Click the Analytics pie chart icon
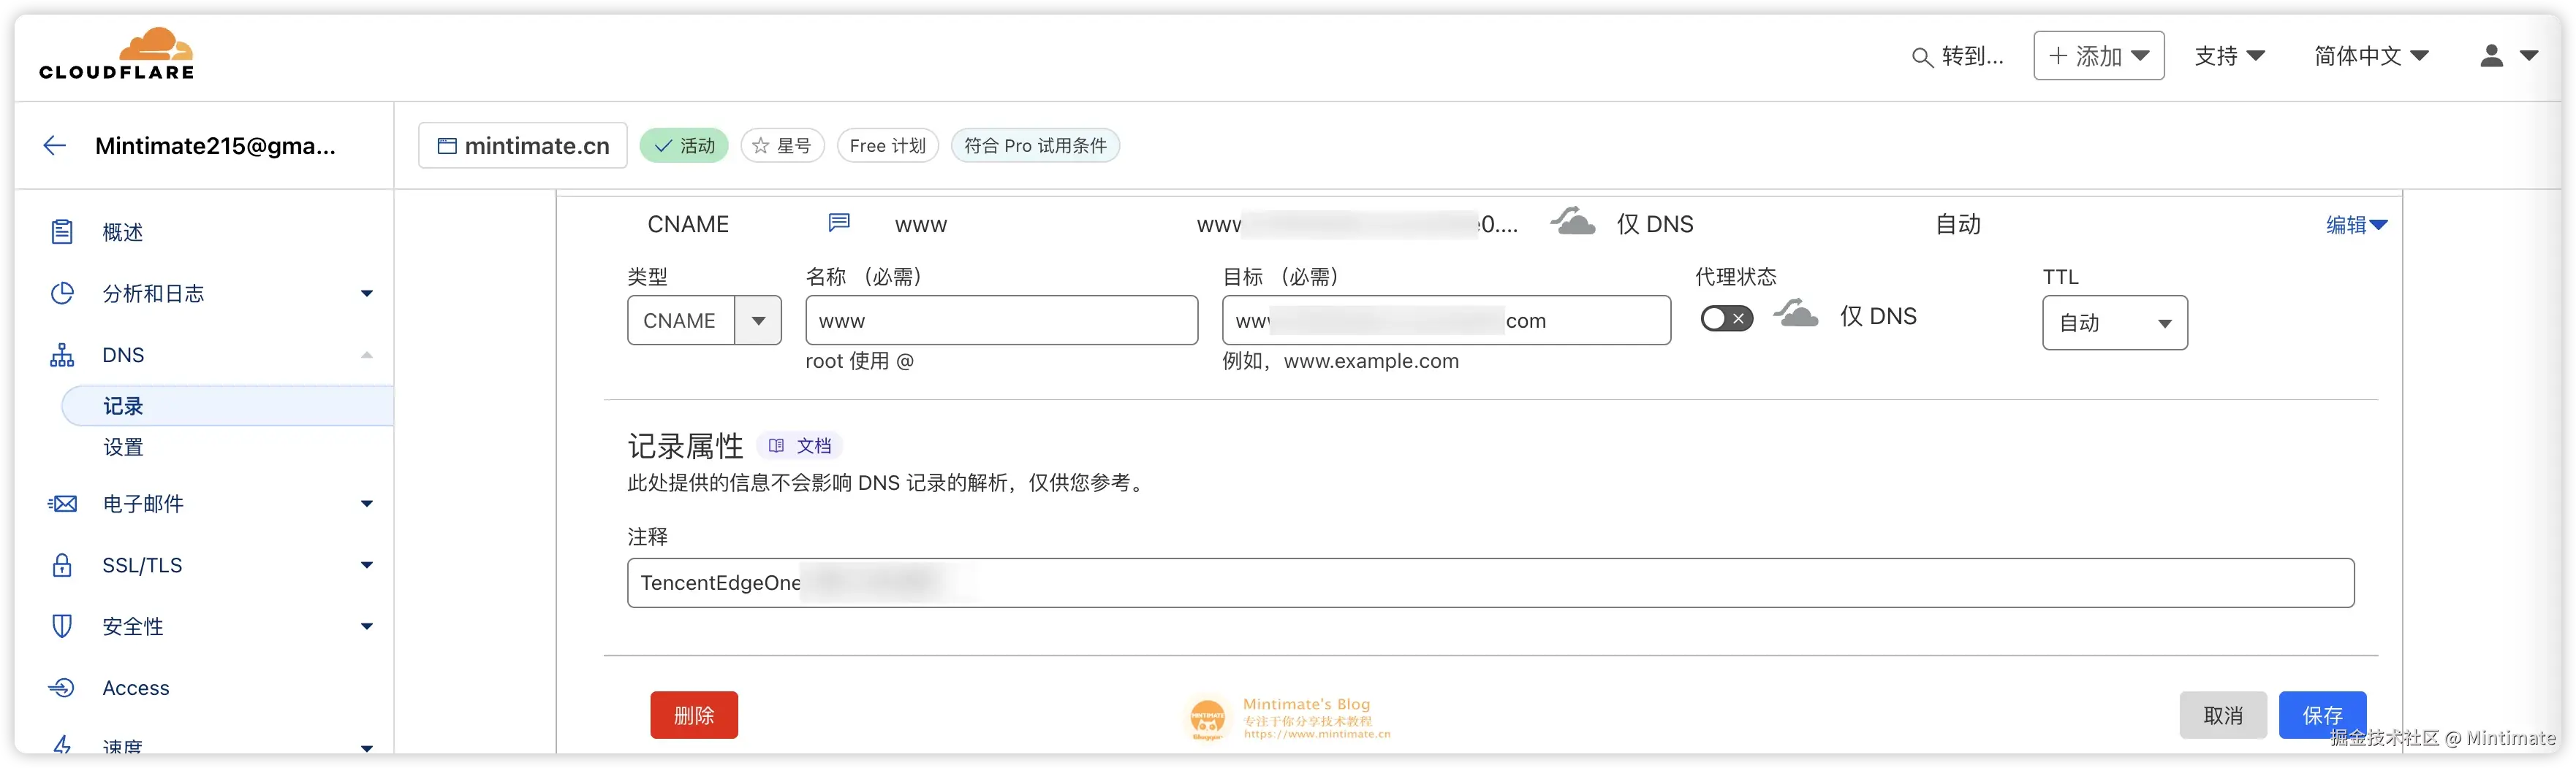This screenshot has height=768, width=2576. coord(62,293)
